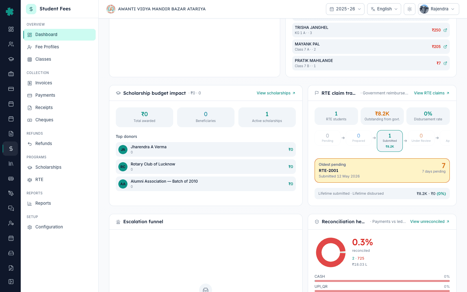
Task: Click the Total awarded ₹0 card
Action: [x=144, y=117]
